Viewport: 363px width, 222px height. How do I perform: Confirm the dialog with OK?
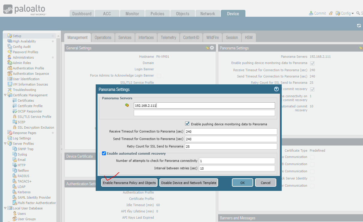click(x=242, y=183)
